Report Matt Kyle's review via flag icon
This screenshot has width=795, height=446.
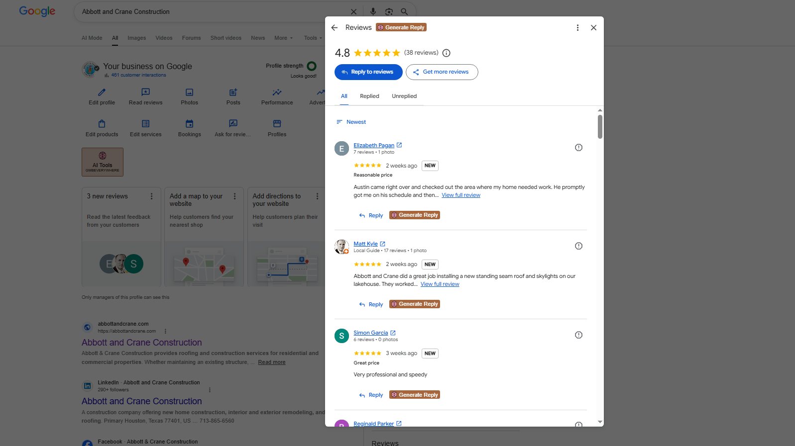578,246
